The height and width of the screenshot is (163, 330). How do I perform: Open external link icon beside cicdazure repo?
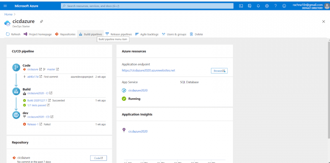pos(41,69)
